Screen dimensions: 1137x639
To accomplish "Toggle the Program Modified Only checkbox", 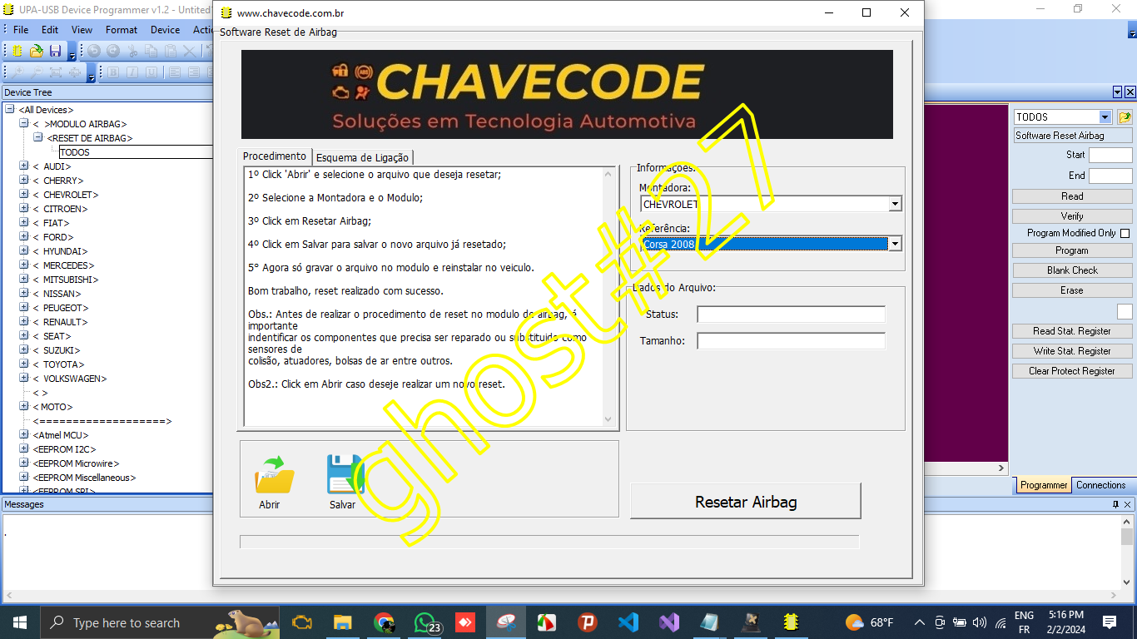I will point(1125,233).
